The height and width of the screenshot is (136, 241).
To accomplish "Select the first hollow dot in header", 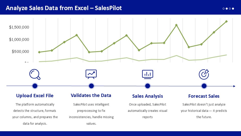I will click(224, 9).
